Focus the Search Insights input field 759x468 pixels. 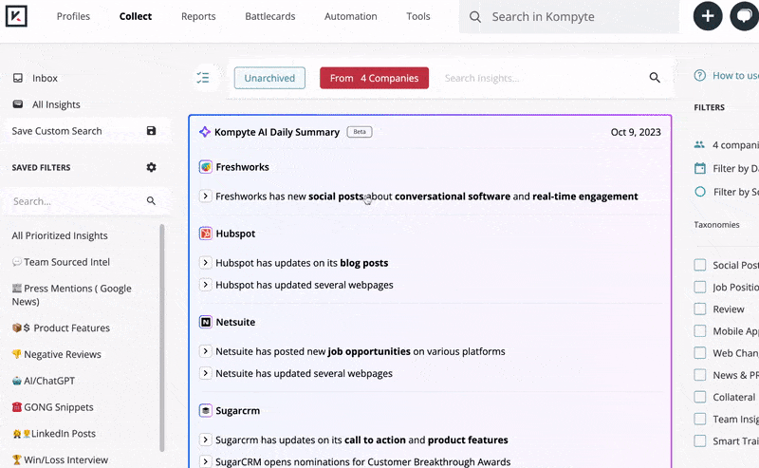543,78
